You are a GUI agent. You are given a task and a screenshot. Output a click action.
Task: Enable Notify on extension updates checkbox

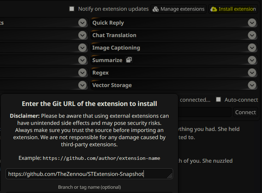pos(72,9)
